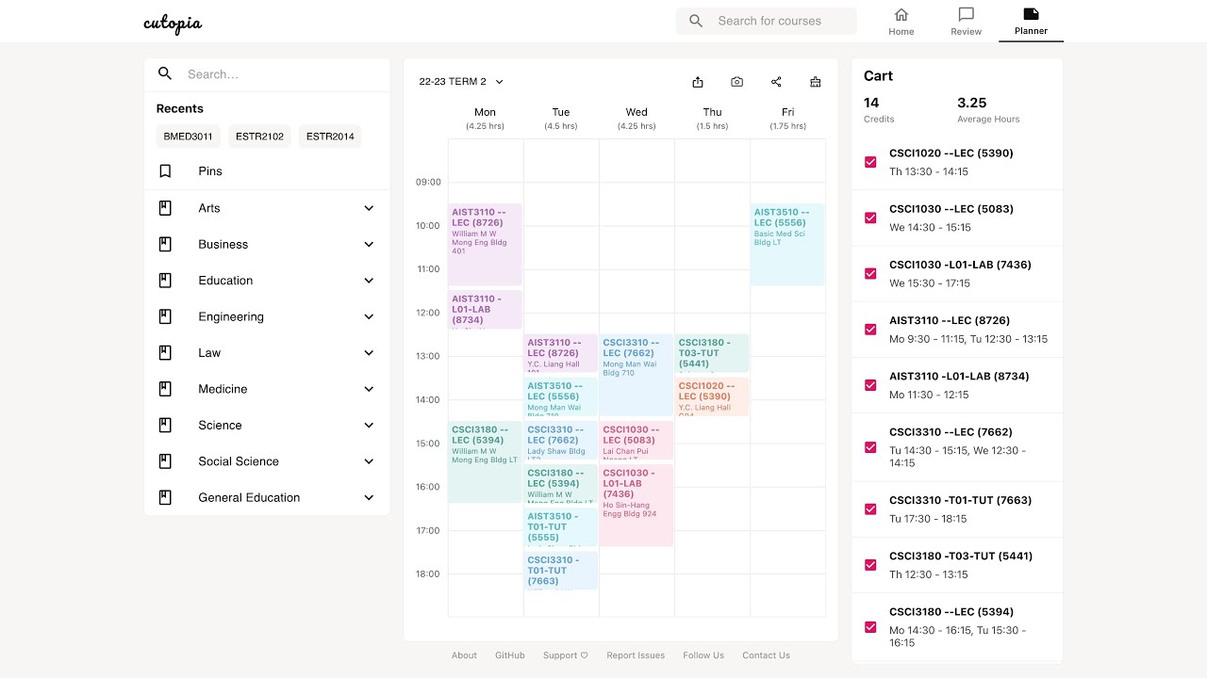Share the timetable using the share icon

click(775, 82)
